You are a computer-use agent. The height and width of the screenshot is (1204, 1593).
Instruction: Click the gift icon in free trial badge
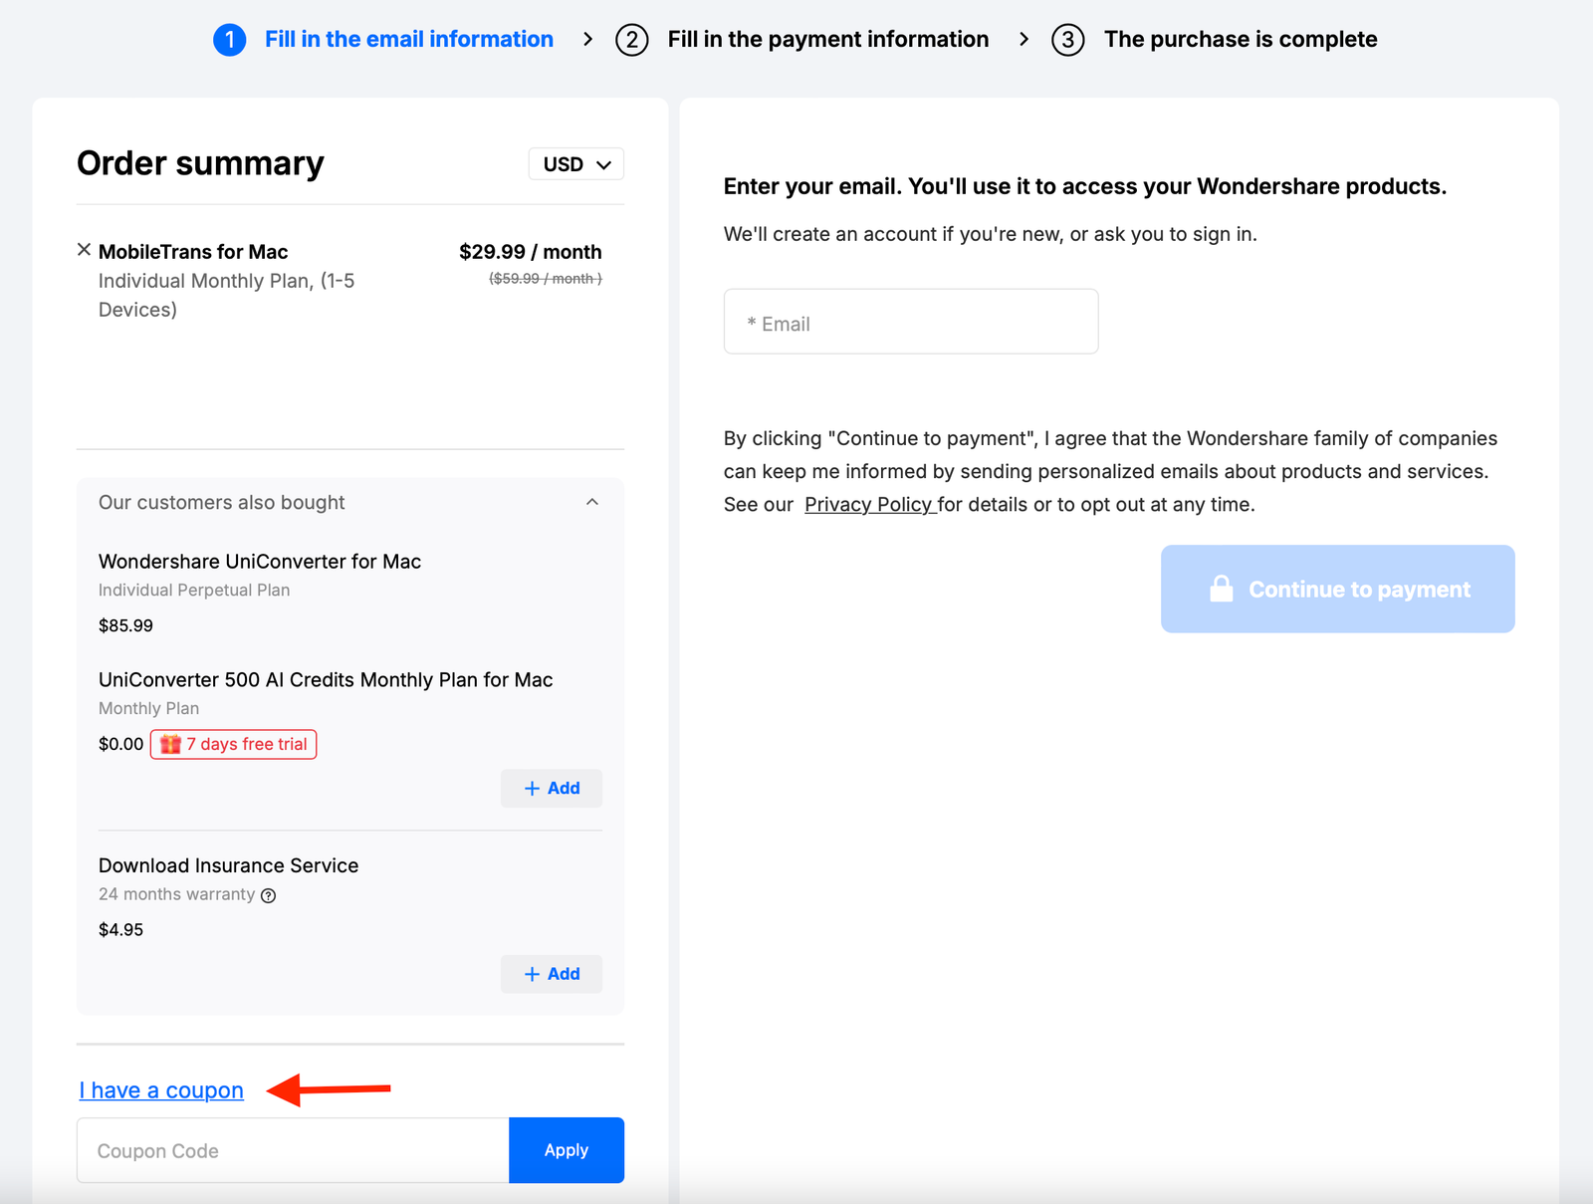(x=170, y=744)
